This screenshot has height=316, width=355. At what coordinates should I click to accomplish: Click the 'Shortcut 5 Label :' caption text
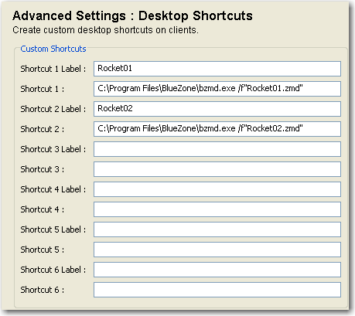(x=53, y=229)
